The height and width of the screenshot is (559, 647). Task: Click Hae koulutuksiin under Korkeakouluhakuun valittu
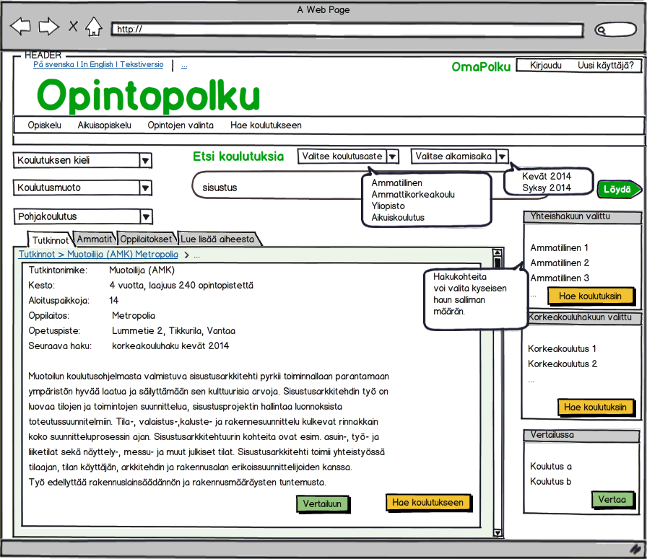click(596, 408)
